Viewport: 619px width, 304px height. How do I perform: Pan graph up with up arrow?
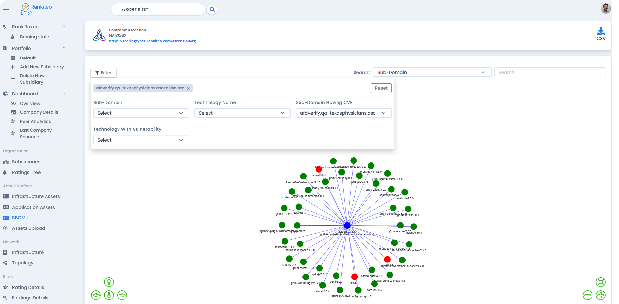109,282
